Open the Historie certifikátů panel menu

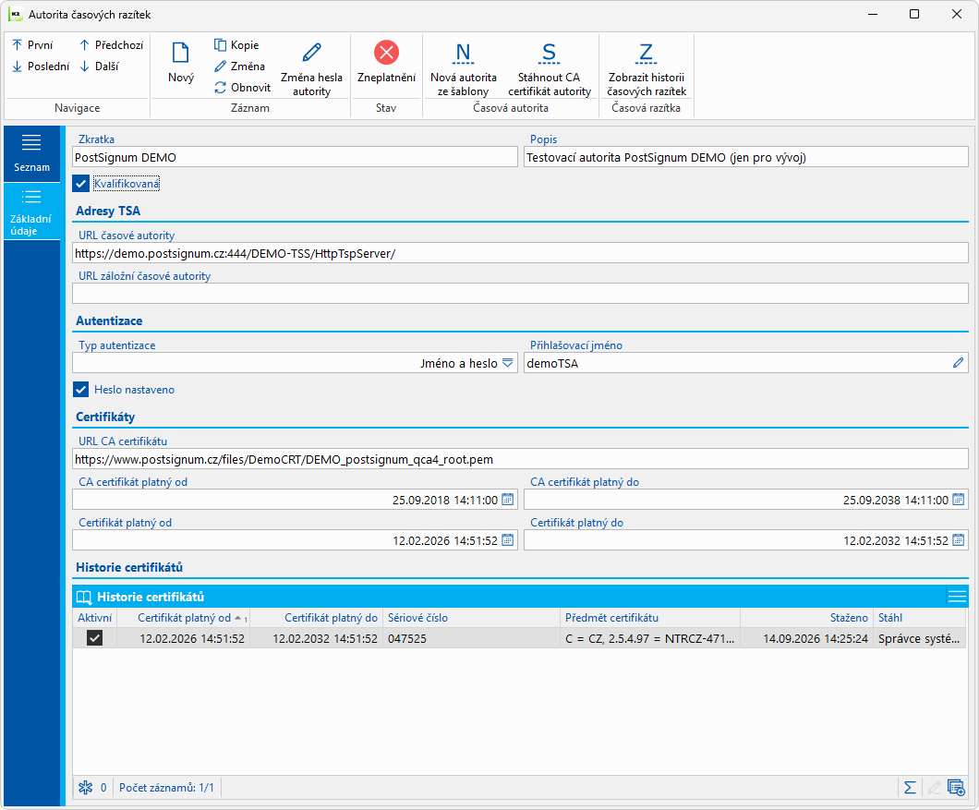[x=957, y=597]
